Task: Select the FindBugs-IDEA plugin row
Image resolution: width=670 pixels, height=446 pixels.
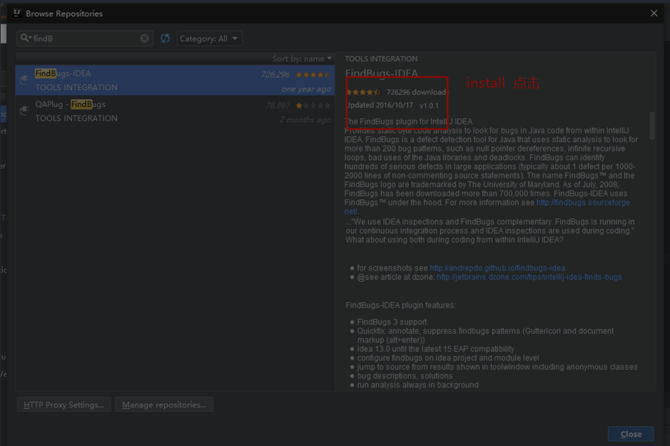Action: (x=176, y=80)
